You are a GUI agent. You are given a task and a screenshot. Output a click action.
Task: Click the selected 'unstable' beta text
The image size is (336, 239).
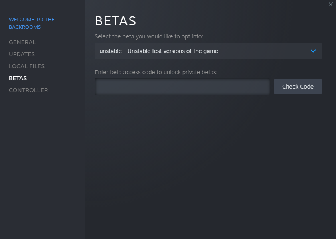click(x=110, y=51)
